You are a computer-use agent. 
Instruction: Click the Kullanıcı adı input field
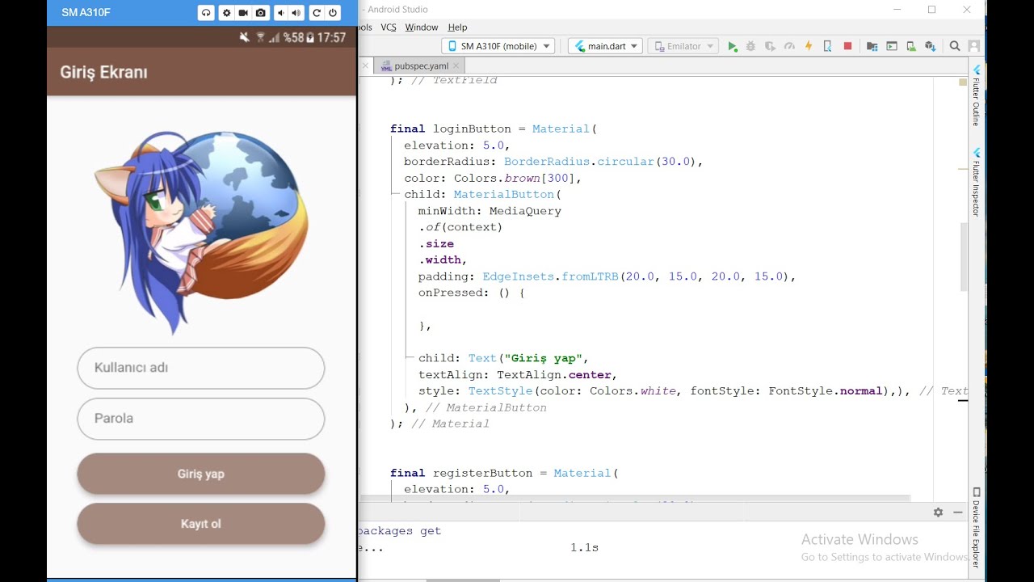click(201, 368)
